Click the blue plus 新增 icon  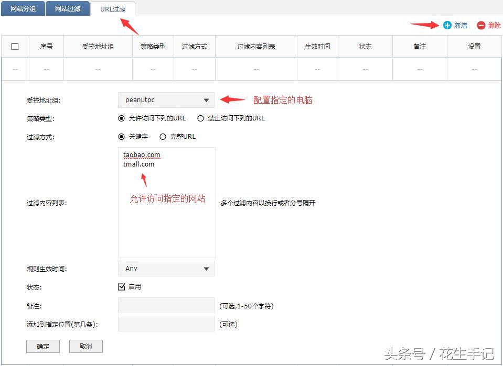[x=446, y=25]
